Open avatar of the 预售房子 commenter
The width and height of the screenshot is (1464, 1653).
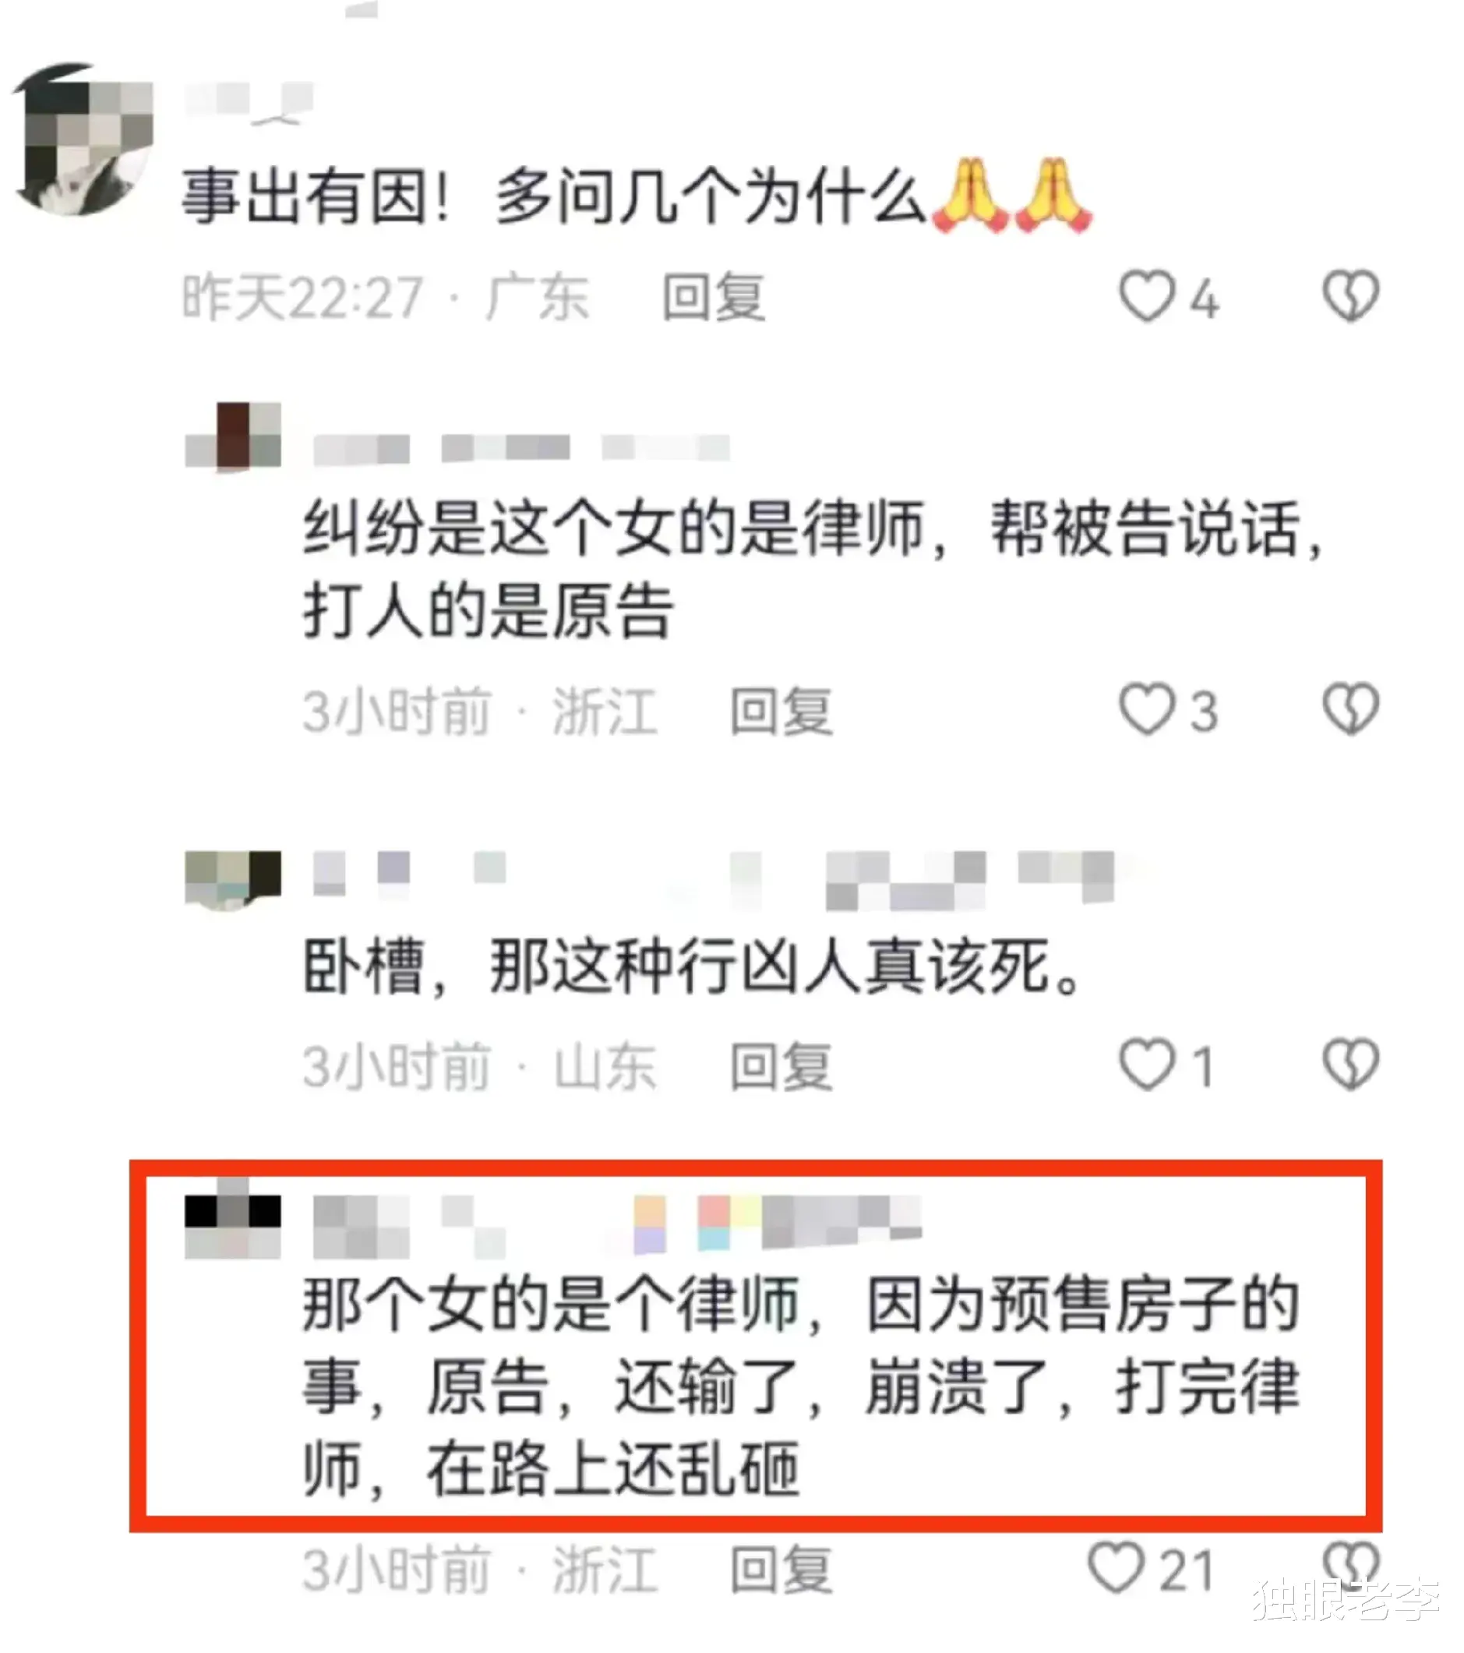pyautogui.click(x=233, y=1218)
